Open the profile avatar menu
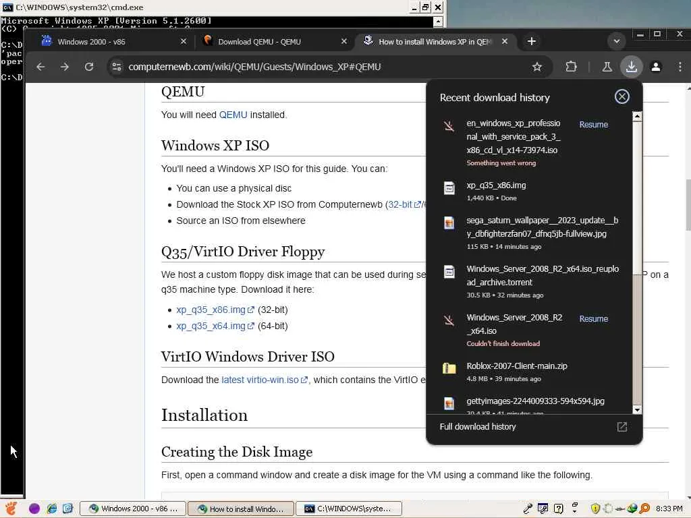691x518 pixels. pyautogui.click(x=656, y=67)
